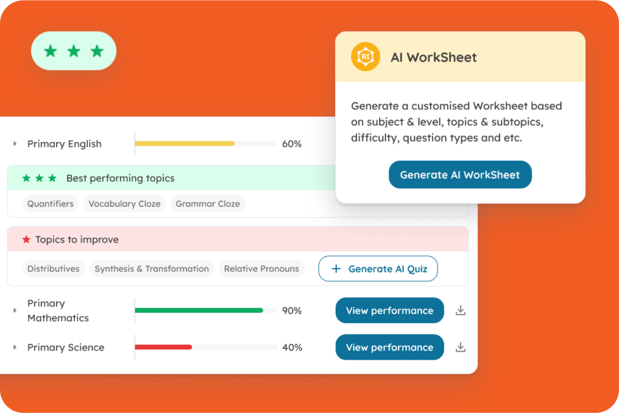Expand the Primary Science row
The height and width of the screenshot is (413, 619).
(15, 347)
